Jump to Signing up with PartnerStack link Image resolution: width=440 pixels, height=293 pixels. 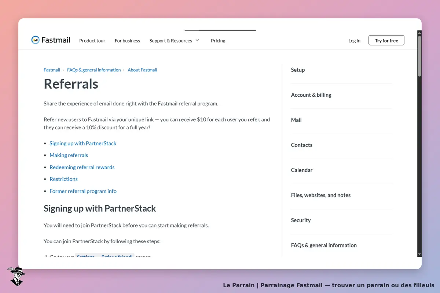pyautogui.click(x=83, y=143)
